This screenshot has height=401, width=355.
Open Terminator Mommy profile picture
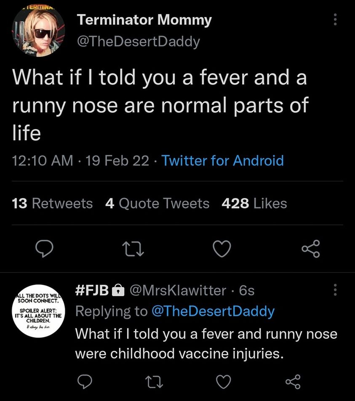point(38,32)
